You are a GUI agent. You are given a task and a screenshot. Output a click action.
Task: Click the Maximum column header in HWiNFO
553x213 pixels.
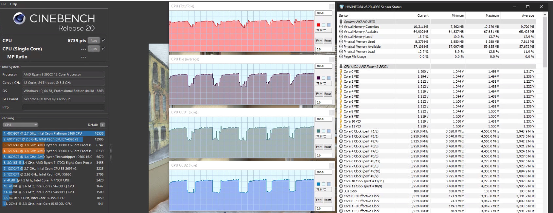[x=483, y=15]
